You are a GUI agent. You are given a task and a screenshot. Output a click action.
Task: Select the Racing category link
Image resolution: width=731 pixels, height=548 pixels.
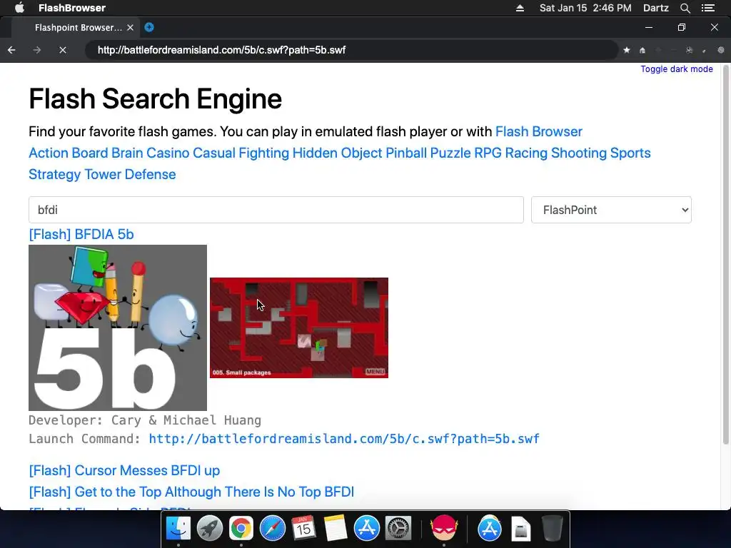(526, 153)
